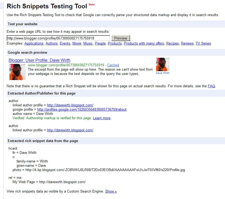Click the photo = Profile.jpg URL line
Image resolution: width=225 pixels, height=199 pixels.
pos(99,170)
